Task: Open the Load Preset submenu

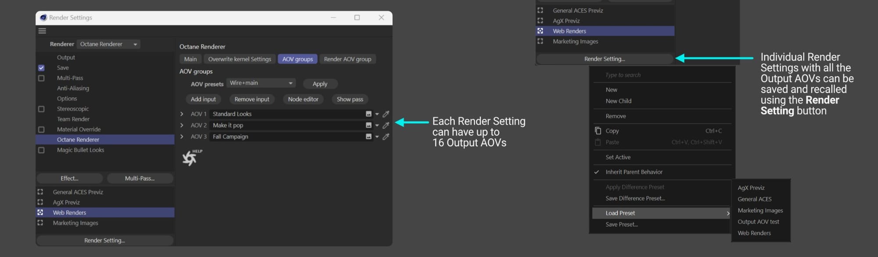Action: pyautogui.click(x=662, y=213)
